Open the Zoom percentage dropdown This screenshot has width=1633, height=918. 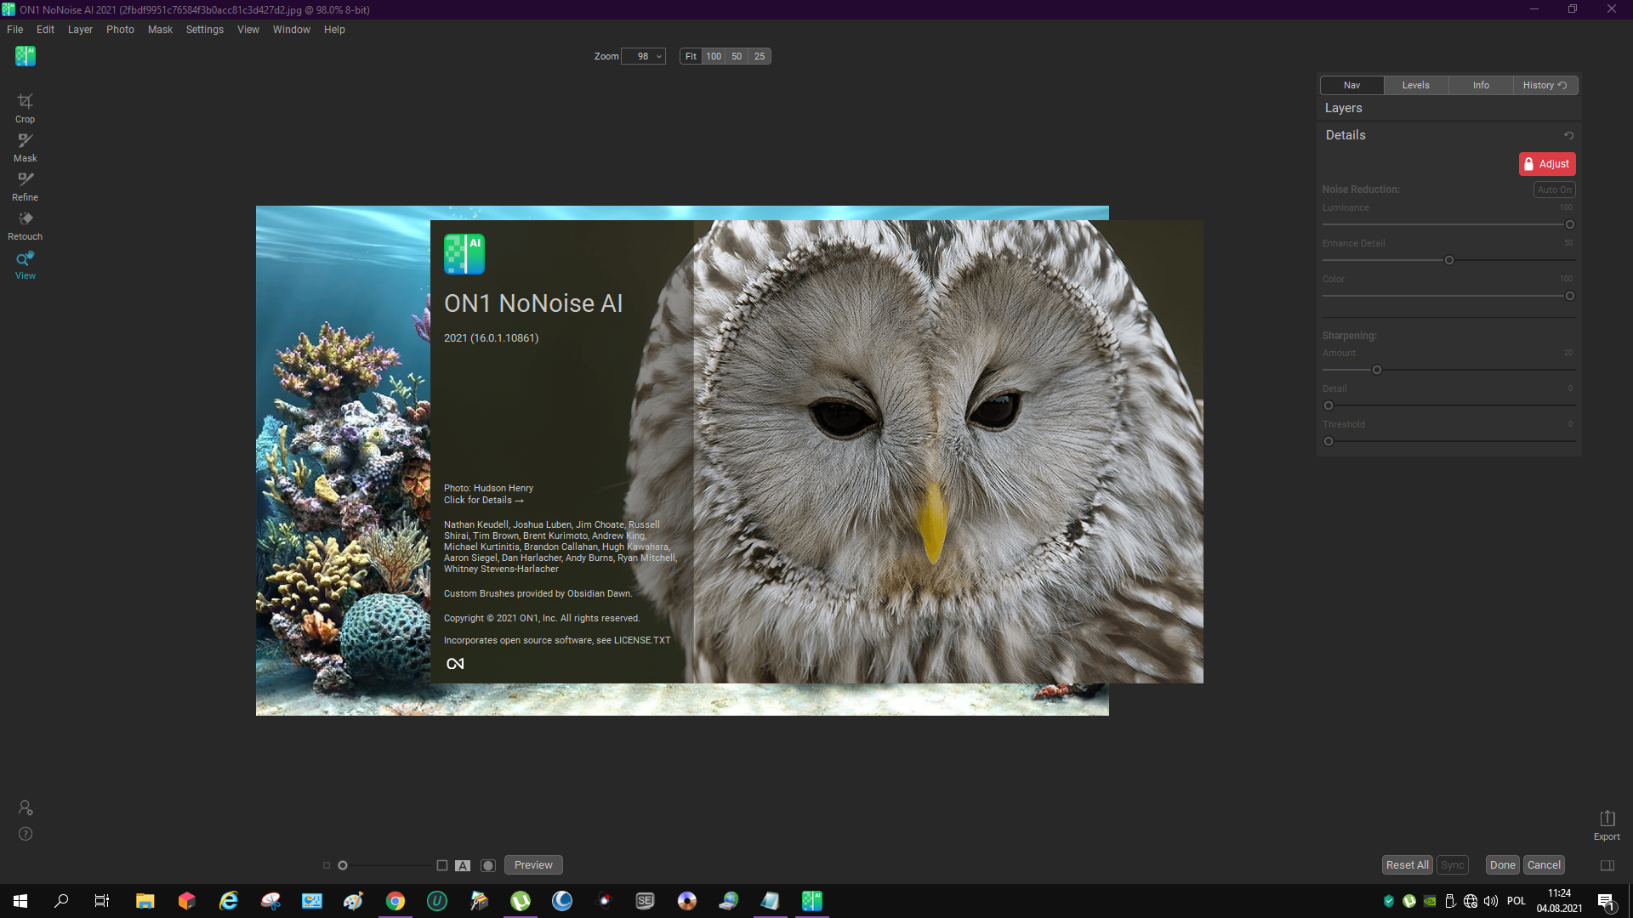pos(644,56)
